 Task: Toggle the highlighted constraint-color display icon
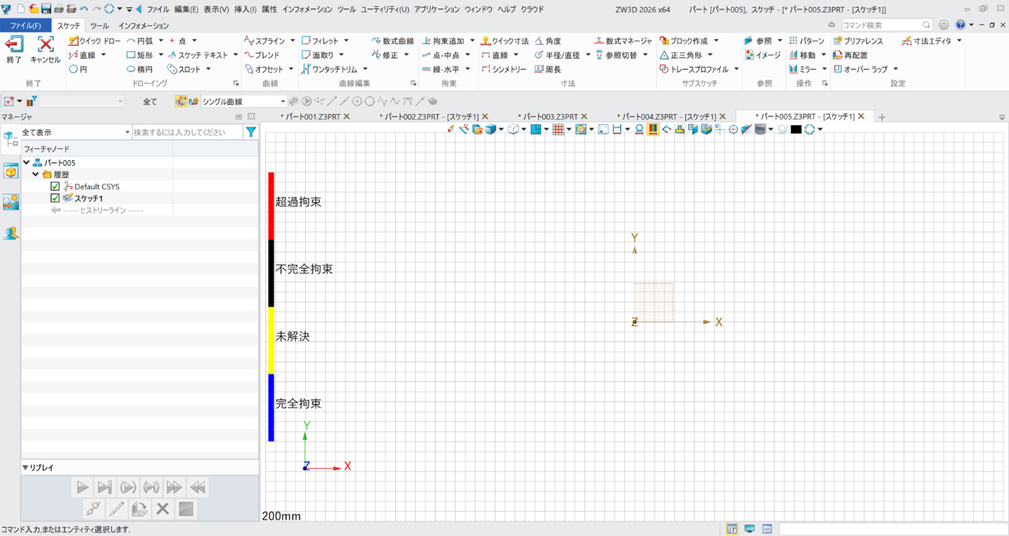(x=652, y=130)
